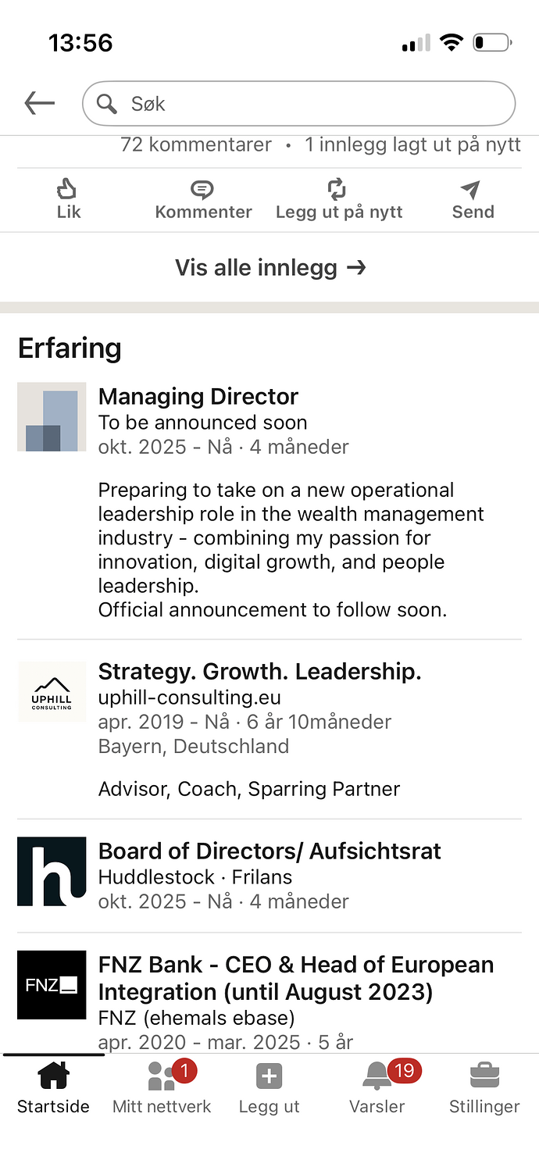Click the Søk search field

[x=298, y=103]
